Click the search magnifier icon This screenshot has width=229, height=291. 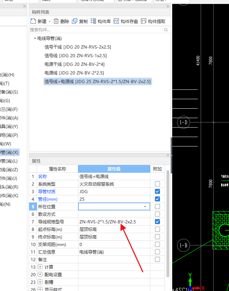tap(166, 30)
